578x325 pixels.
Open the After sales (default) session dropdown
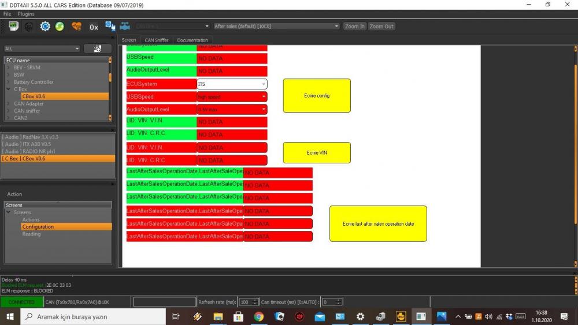coord(276,26)
